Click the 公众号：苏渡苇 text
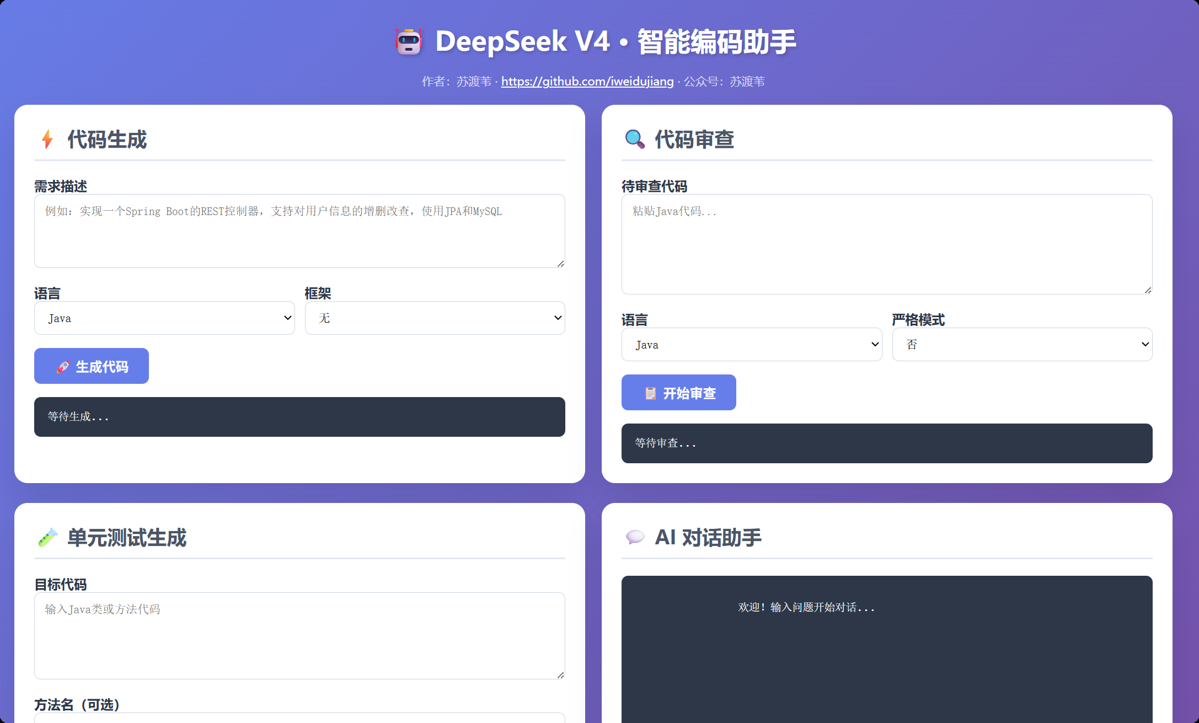The height and width of the screenshot is (723, 1199). [x=724, y=82]
